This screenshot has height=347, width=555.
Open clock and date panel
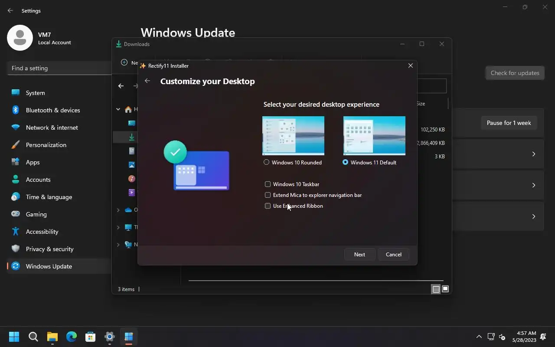524,337
